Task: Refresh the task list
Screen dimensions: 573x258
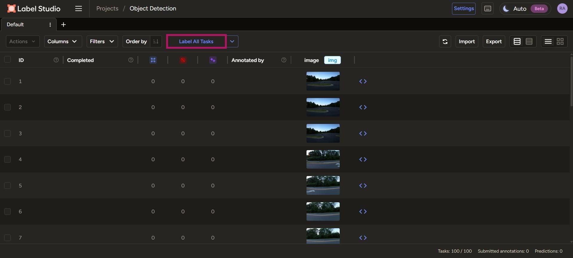Action: [x=445, y=41]
